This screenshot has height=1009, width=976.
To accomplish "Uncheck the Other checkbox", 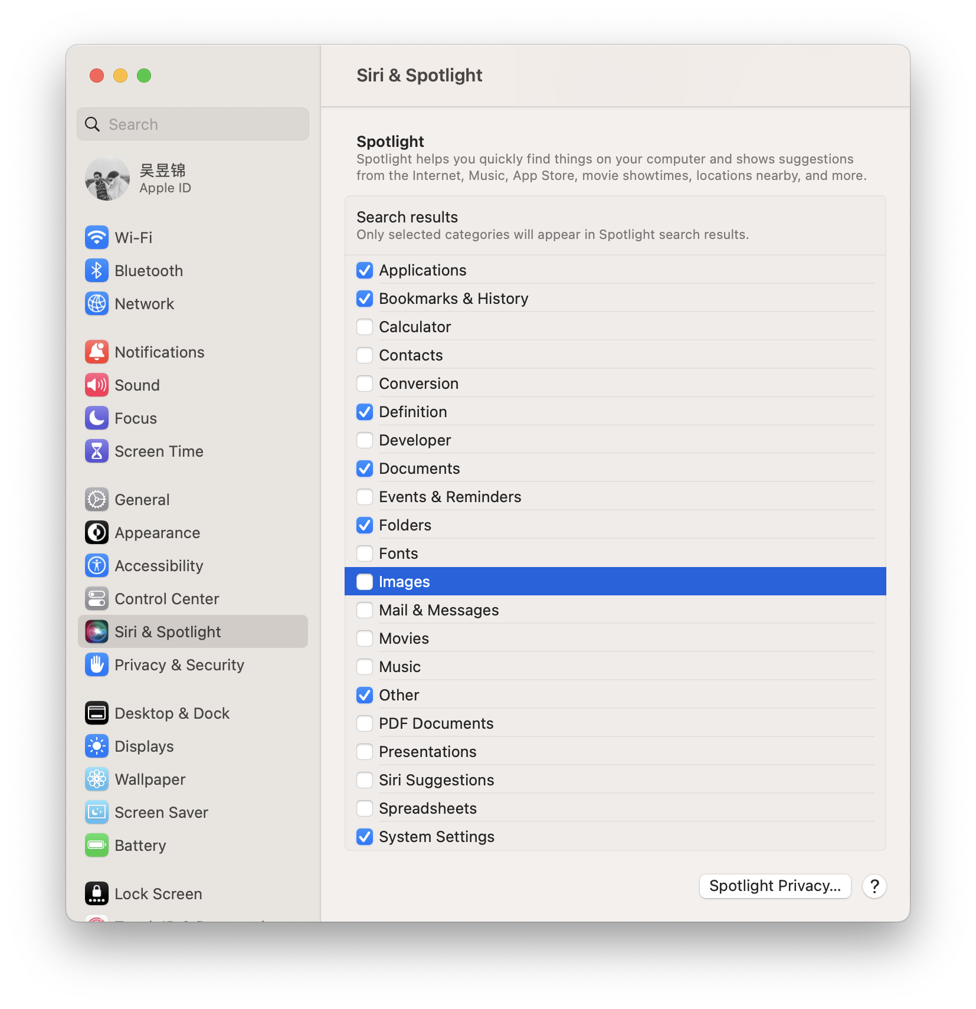I will (365, 695).
